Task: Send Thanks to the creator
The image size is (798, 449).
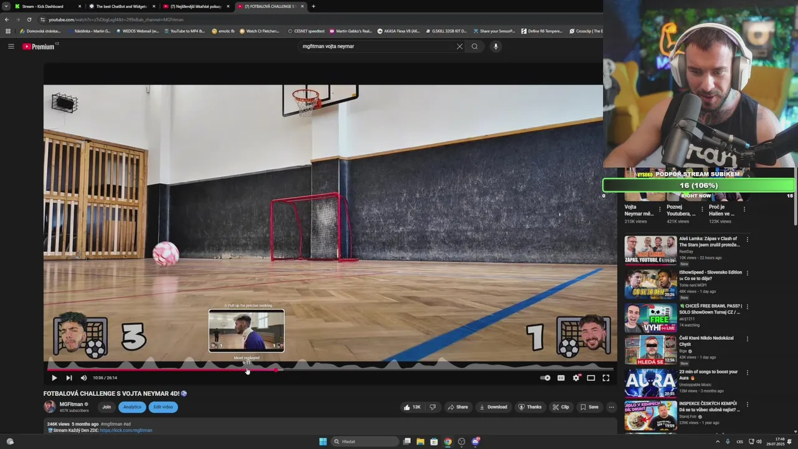Action: [529, 407]
